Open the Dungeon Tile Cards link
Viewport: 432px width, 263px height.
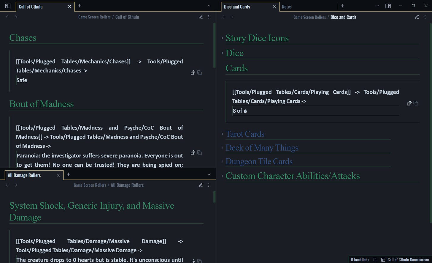click(x=259, y=161)
